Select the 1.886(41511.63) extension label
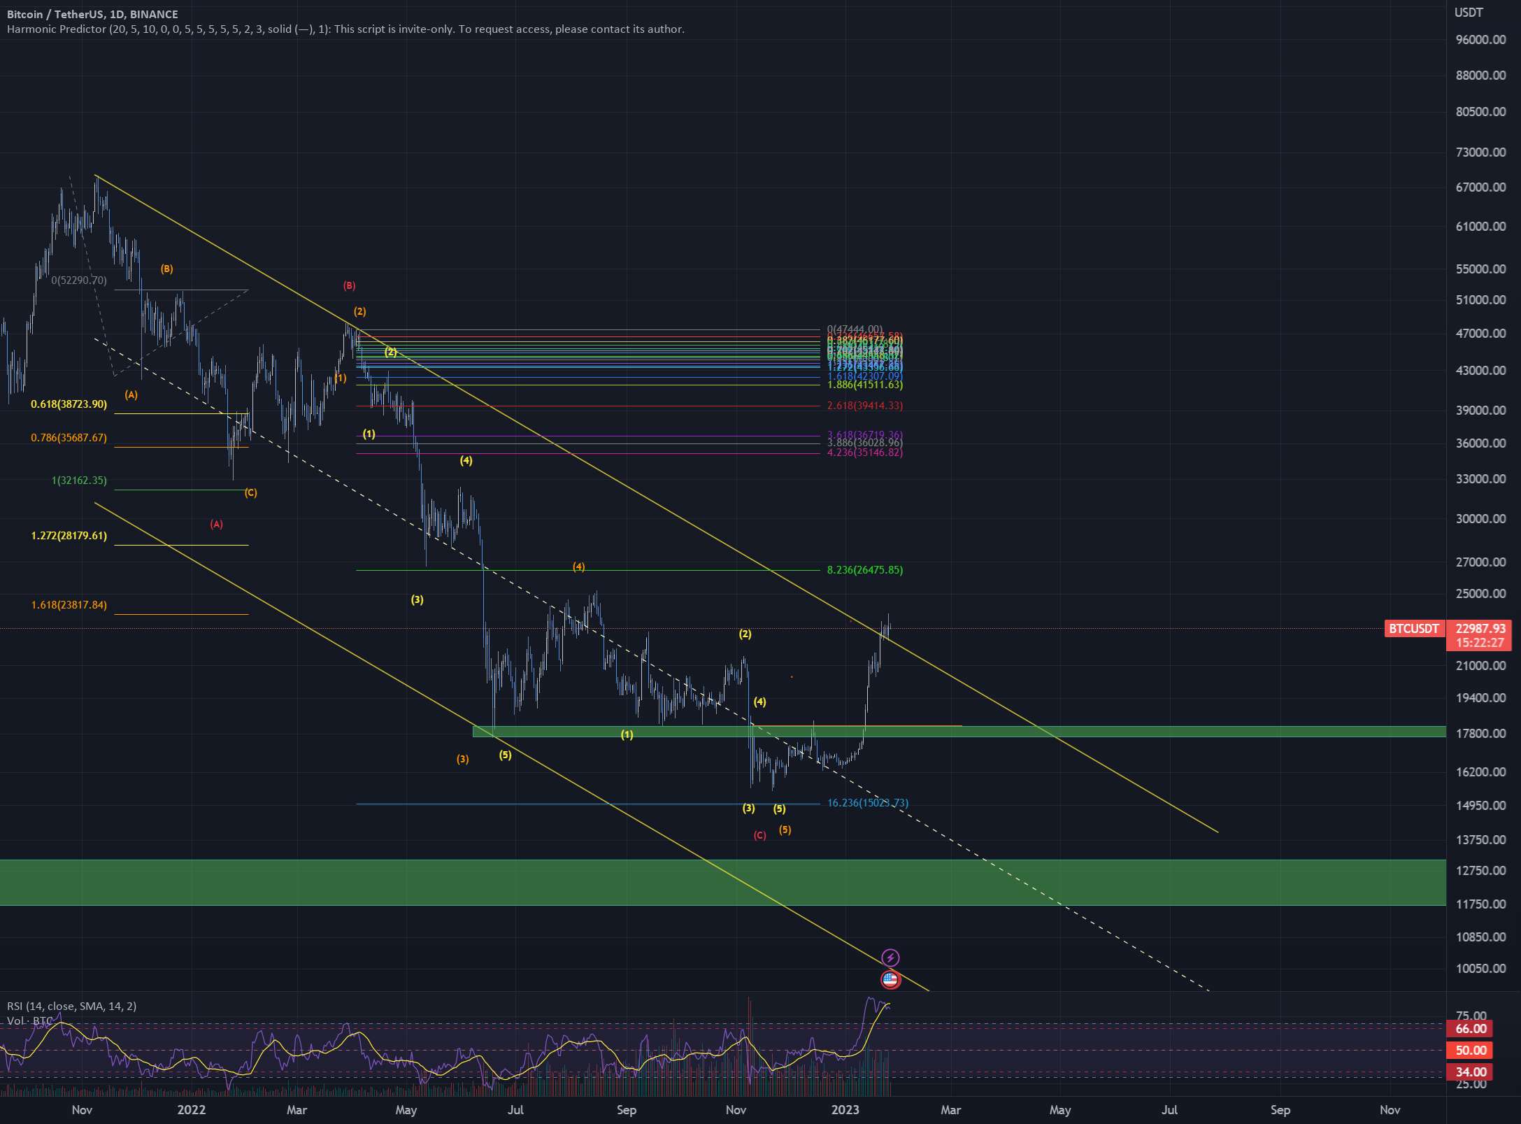The width and height of the screenshot is (1521, 1124). [865, 385]
